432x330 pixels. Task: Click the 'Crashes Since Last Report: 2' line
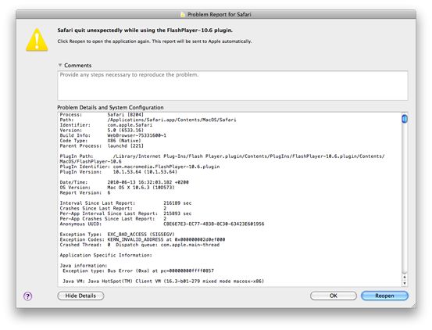(113, 209)
